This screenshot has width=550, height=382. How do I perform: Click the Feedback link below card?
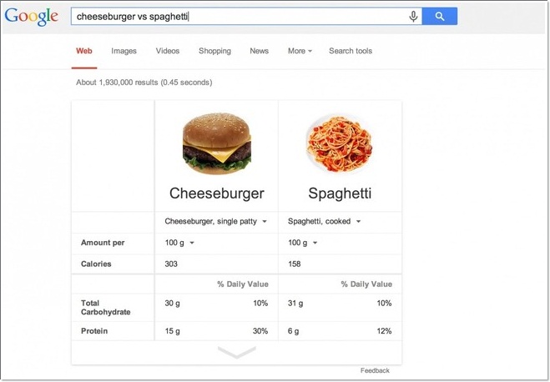pos(375,371)
